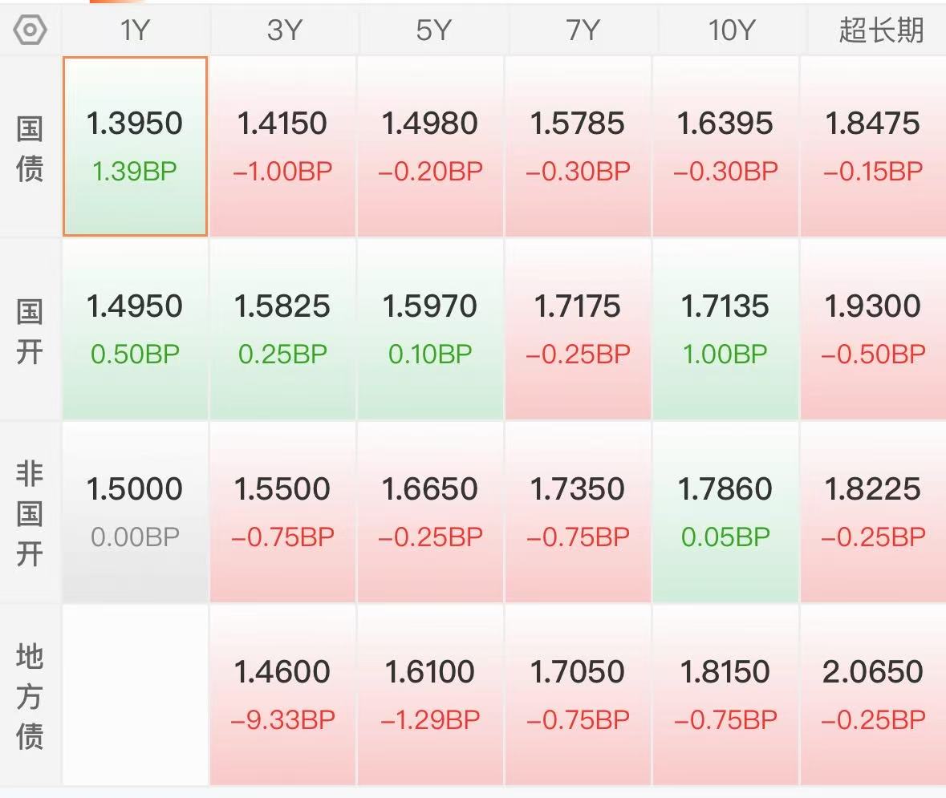Click the 非国开 row label
This screenshot has width=946, height=798.
click(x=30, y=514)
